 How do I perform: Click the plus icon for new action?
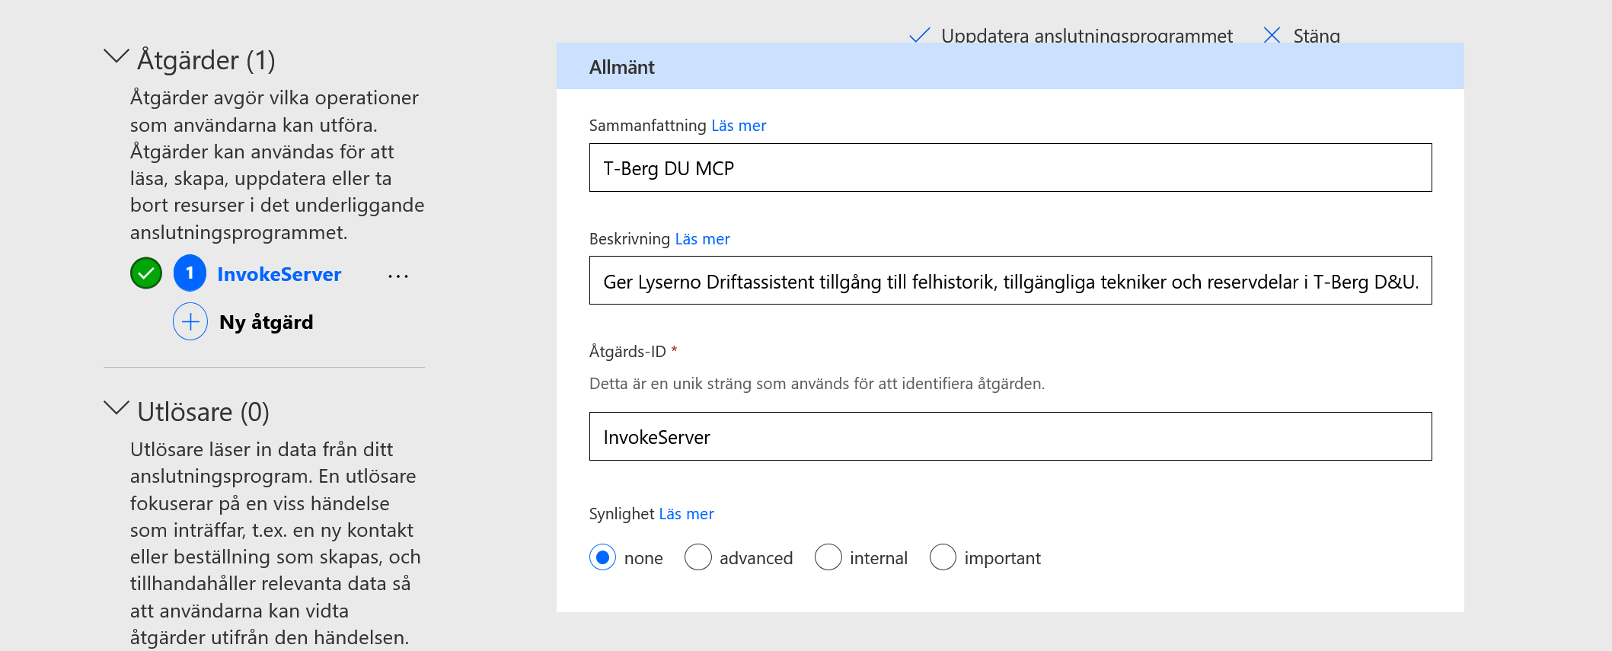point(190,321)
